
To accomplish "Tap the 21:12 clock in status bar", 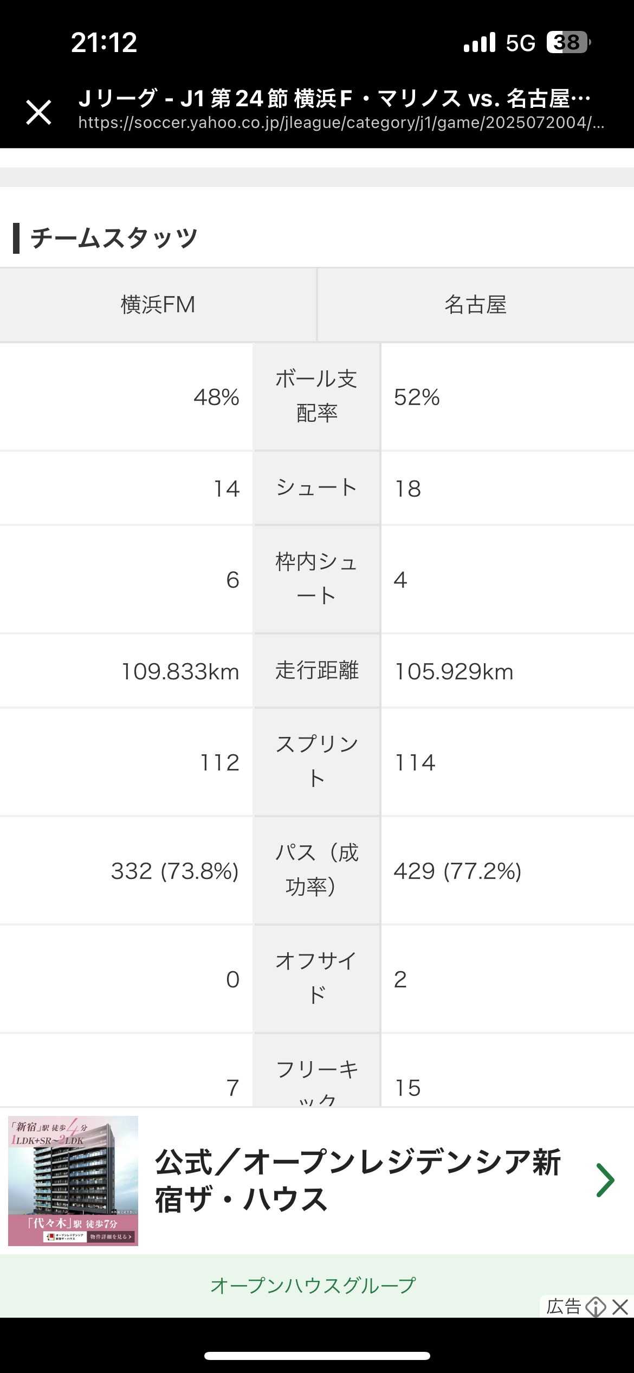I will (104, 42).
